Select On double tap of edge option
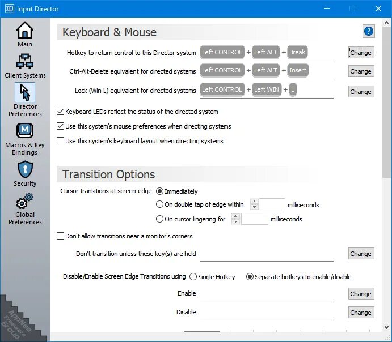Image resolution: width=392 pixels, height=342 pixels. pyautogui.click(x=159, y=204)
